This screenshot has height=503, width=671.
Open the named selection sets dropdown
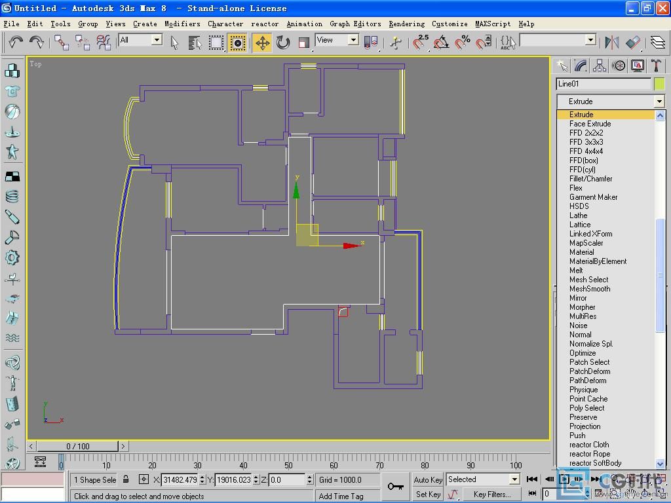(591, 40)
